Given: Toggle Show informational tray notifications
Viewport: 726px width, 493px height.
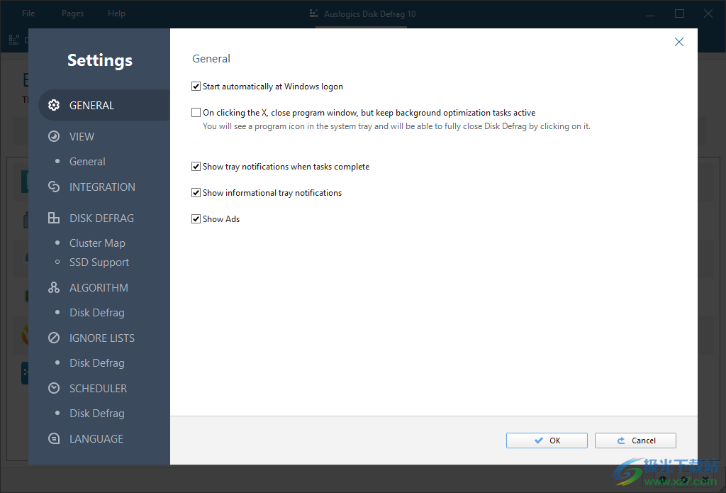Looking at the screenshot, I should tap(196, 193).
